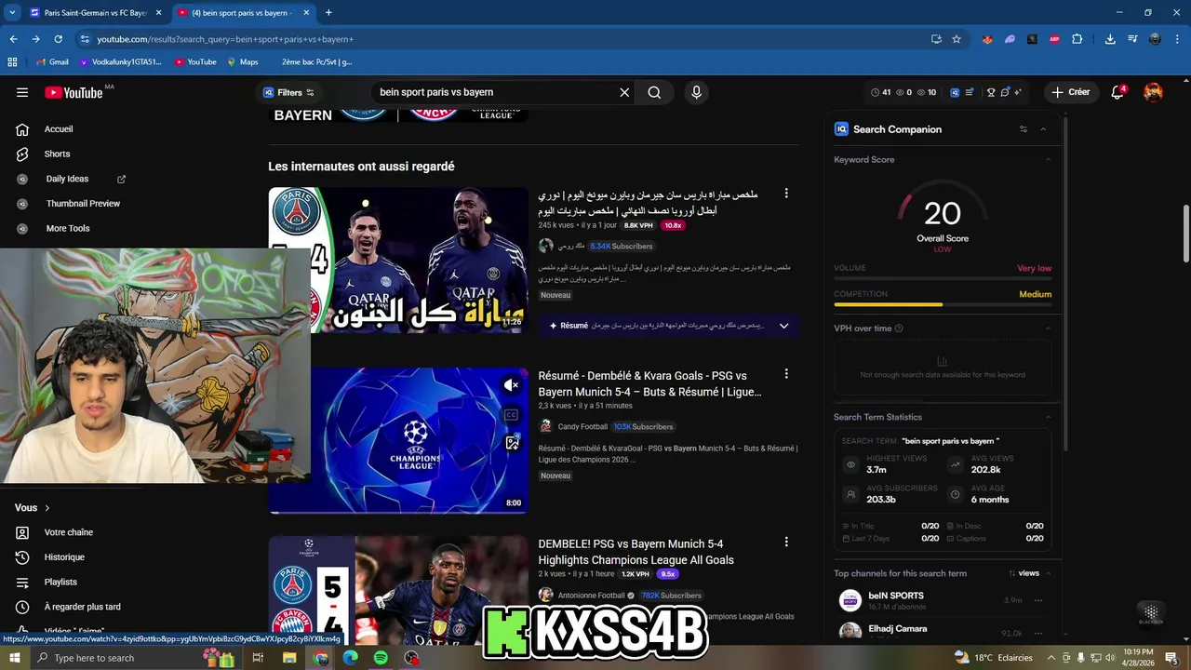
Task: Run the search with the magnifier button
Action: [x=654, y=92]
